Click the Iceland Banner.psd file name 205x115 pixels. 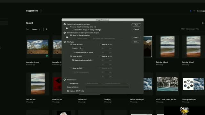(x=137, y=99)
